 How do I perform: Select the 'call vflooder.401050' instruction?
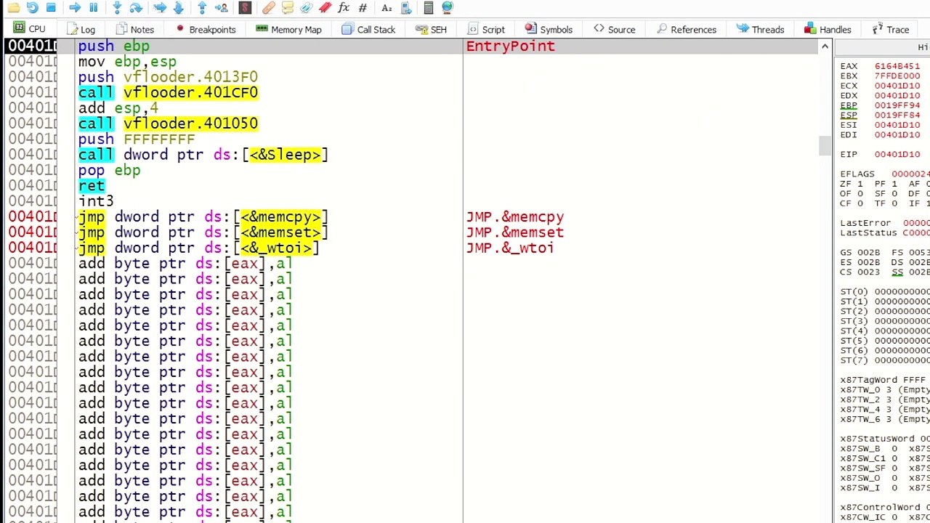[168, 123]
